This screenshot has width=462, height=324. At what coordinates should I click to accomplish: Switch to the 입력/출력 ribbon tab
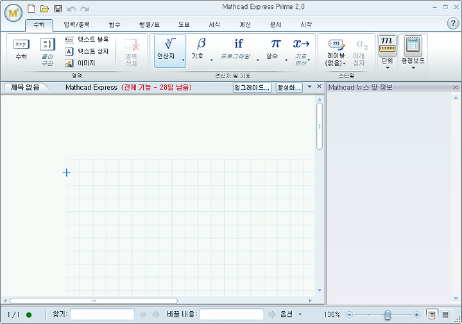pyautogui.click(x=76, y=25)
